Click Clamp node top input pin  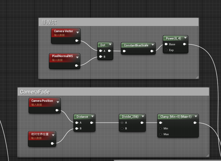point(160,123)
